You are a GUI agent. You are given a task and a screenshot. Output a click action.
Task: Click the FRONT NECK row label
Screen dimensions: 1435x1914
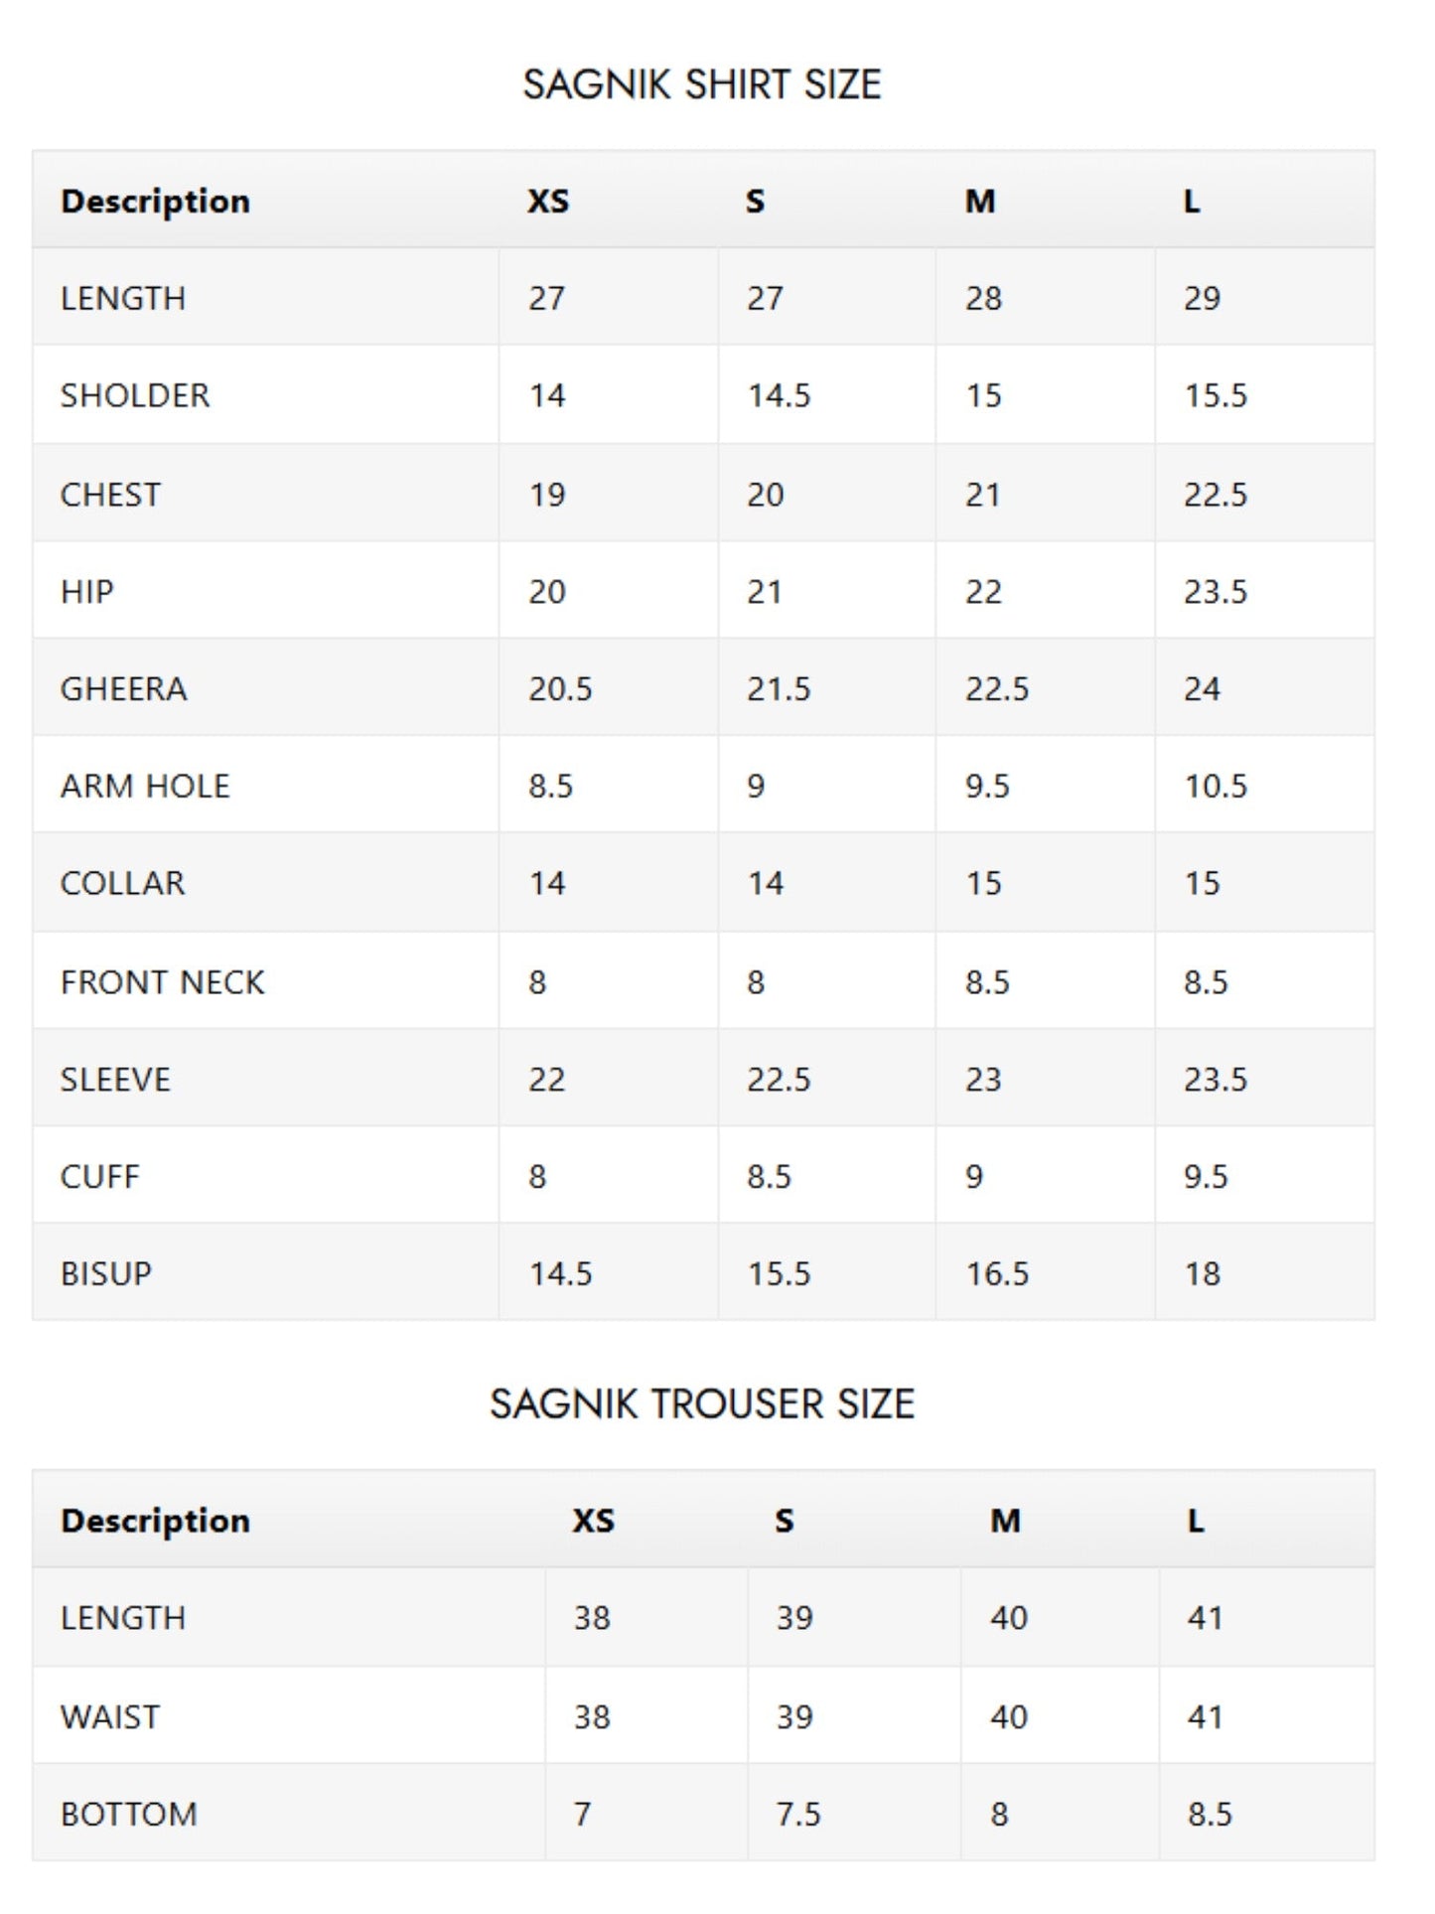click(x=163, y=981)
